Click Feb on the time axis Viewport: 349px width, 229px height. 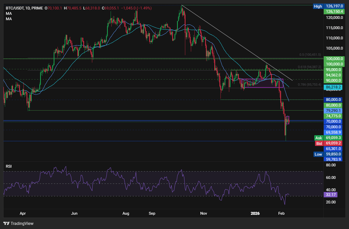pos(281,213)
